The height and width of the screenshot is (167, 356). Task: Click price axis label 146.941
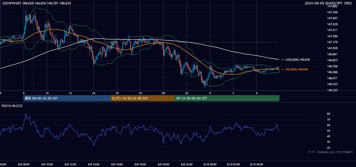coord(333,54)
